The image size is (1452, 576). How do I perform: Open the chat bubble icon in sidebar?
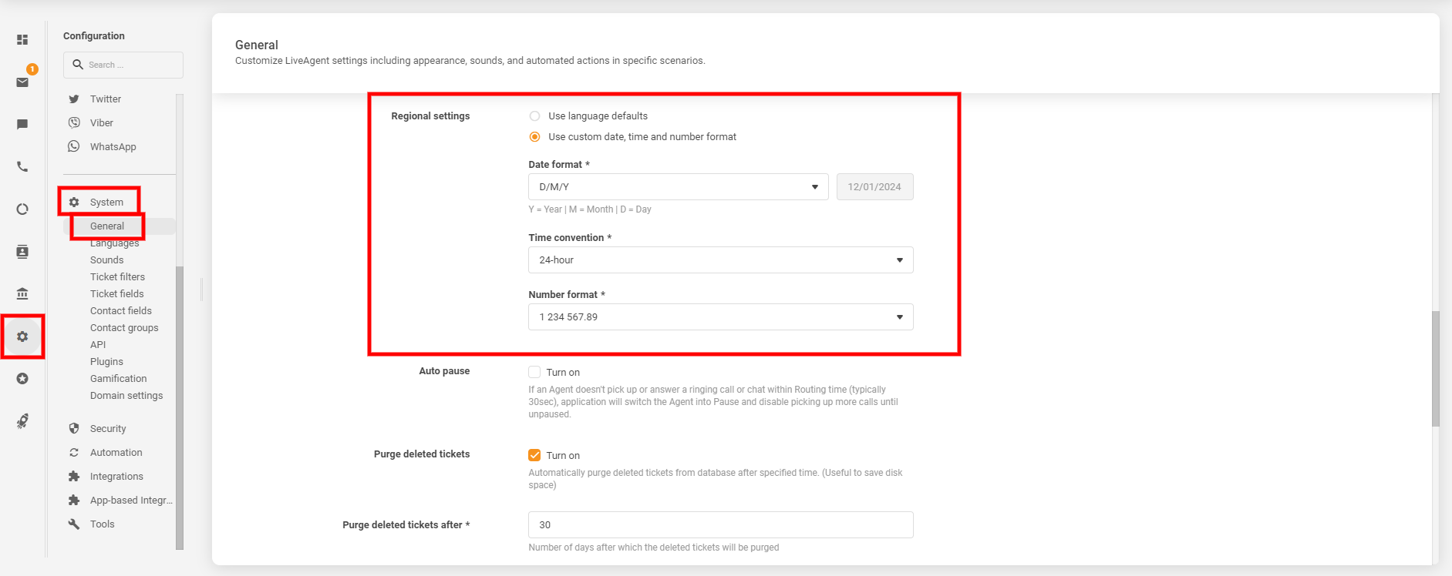click(x=22, y=125)
